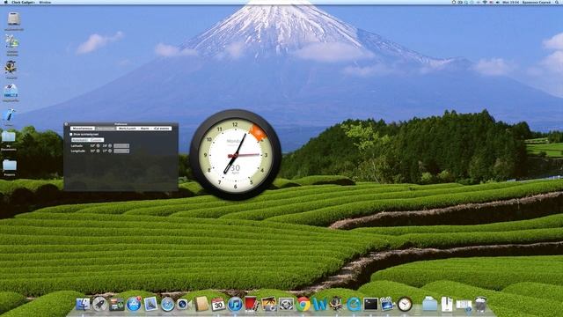Switch to the Miscellaneous preferences tab
This screenshot has width=563, height=317.
pos(83,129)
